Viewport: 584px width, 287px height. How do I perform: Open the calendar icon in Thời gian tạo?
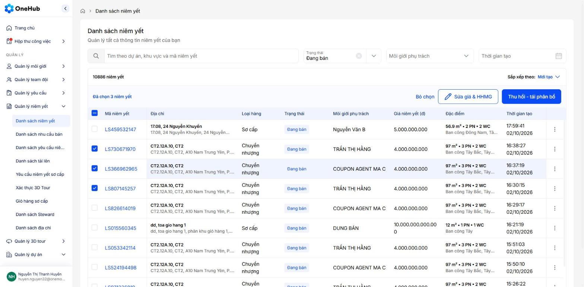click(558, 56)
